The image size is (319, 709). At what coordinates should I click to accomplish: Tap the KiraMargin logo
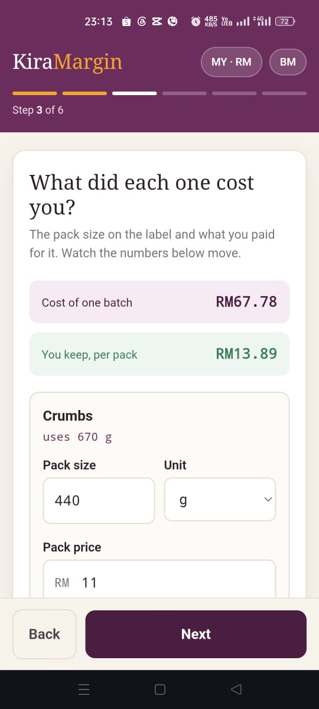[67, 62]
